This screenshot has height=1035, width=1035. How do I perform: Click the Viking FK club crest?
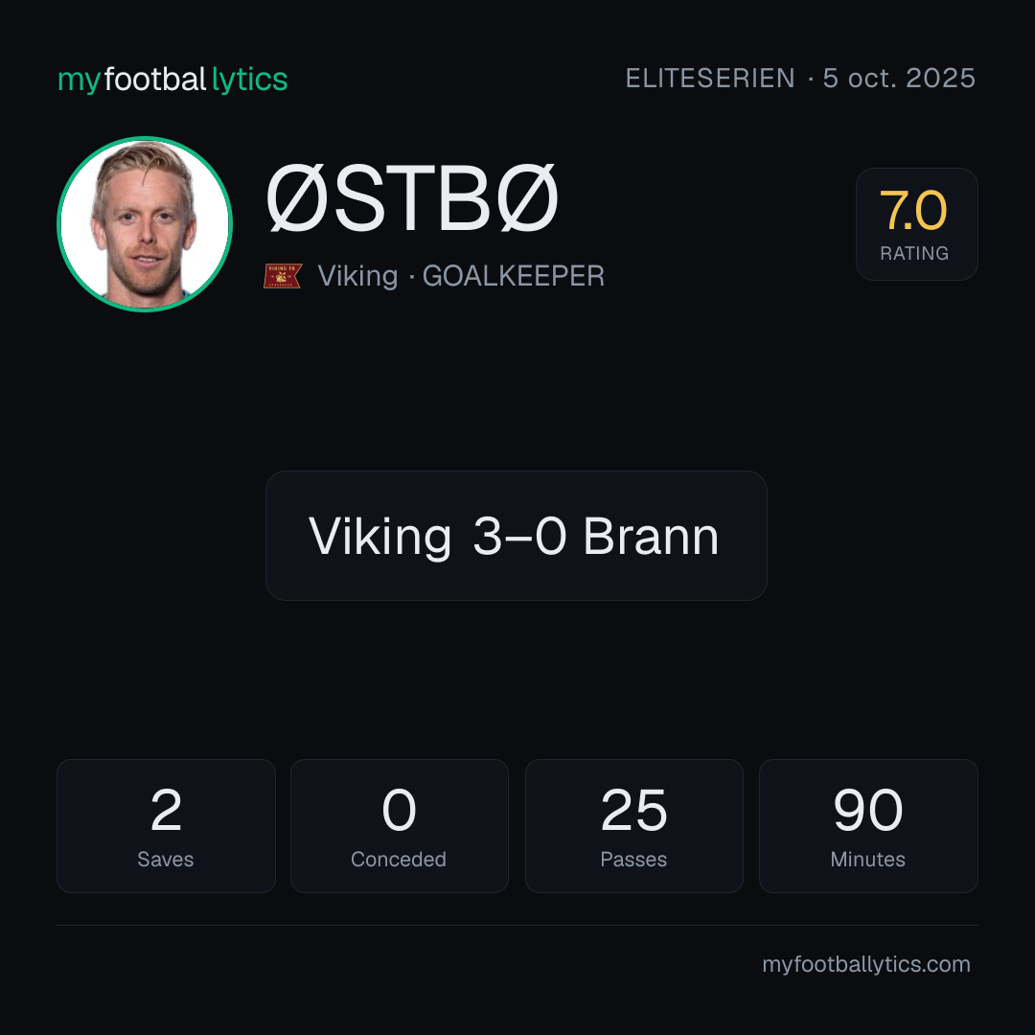(x=283, y=276)
